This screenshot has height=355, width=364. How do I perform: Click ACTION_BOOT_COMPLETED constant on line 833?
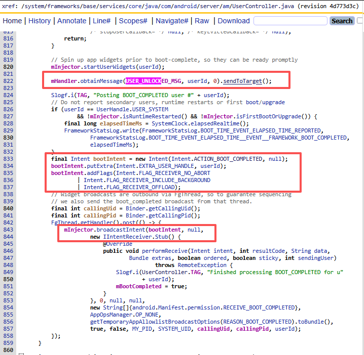pos(228,159)
